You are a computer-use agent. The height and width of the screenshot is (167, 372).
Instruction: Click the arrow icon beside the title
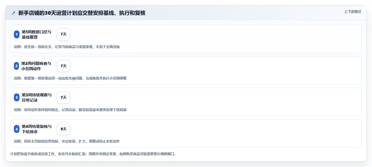(13, 13)
